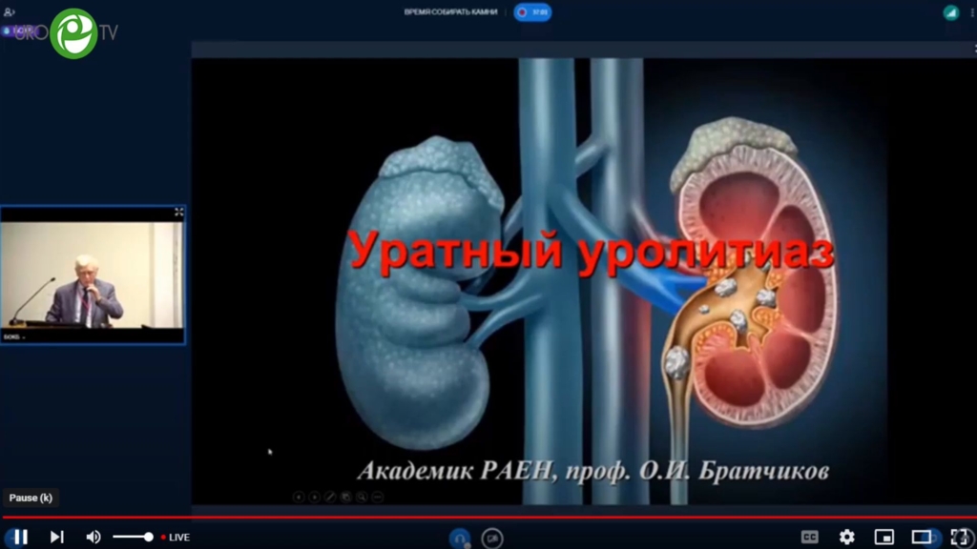The width and height of the screenshot is (977, 549).
Task: Open the player settings gear menu
Action: tap(846, 537)
